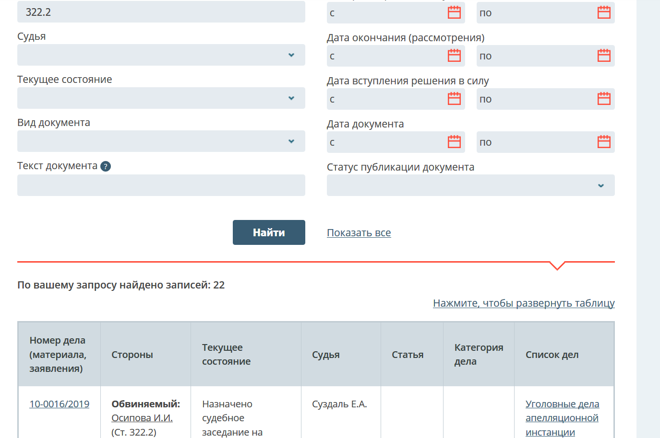The image size is (660, 438).
Task: Open Уголовные дела апелляционной инстанции link
Action: [562, 418]
